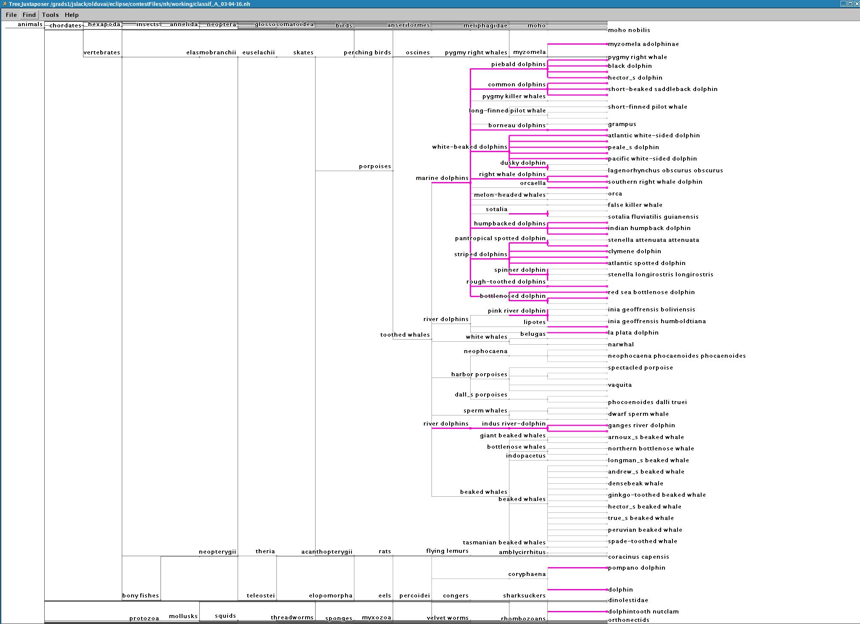Click the 'chordates' node label
This screenshot has height=624, width=860.
(x=65, y=26)
